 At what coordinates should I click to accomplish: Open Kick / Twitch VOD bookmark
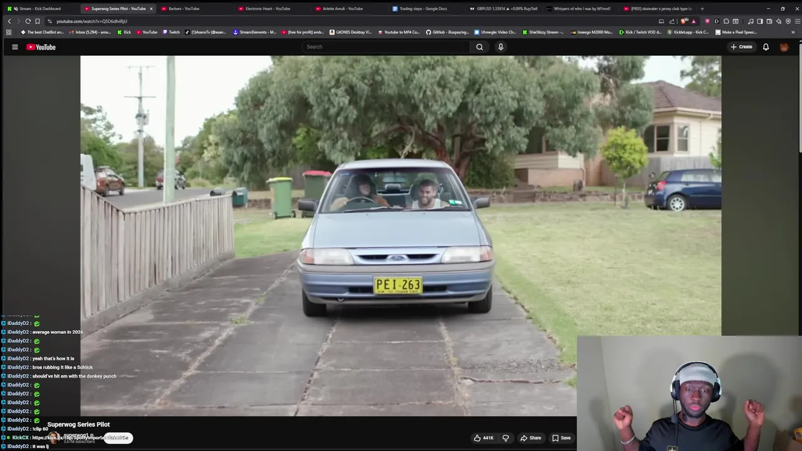click(640, 32)
